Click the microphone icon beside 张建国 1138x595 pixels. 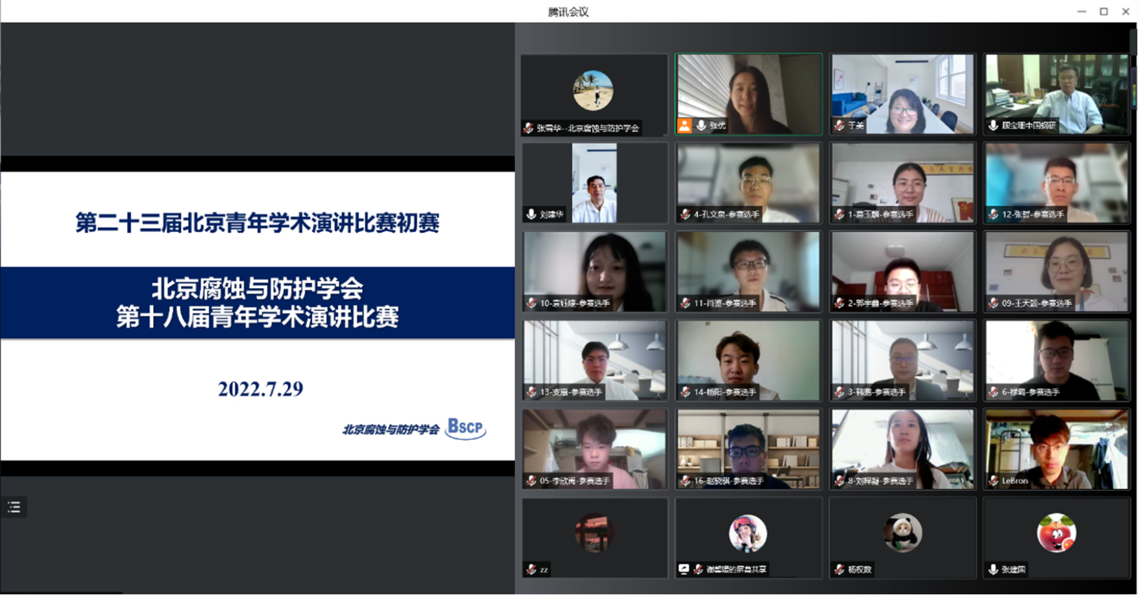coord(993,570)
